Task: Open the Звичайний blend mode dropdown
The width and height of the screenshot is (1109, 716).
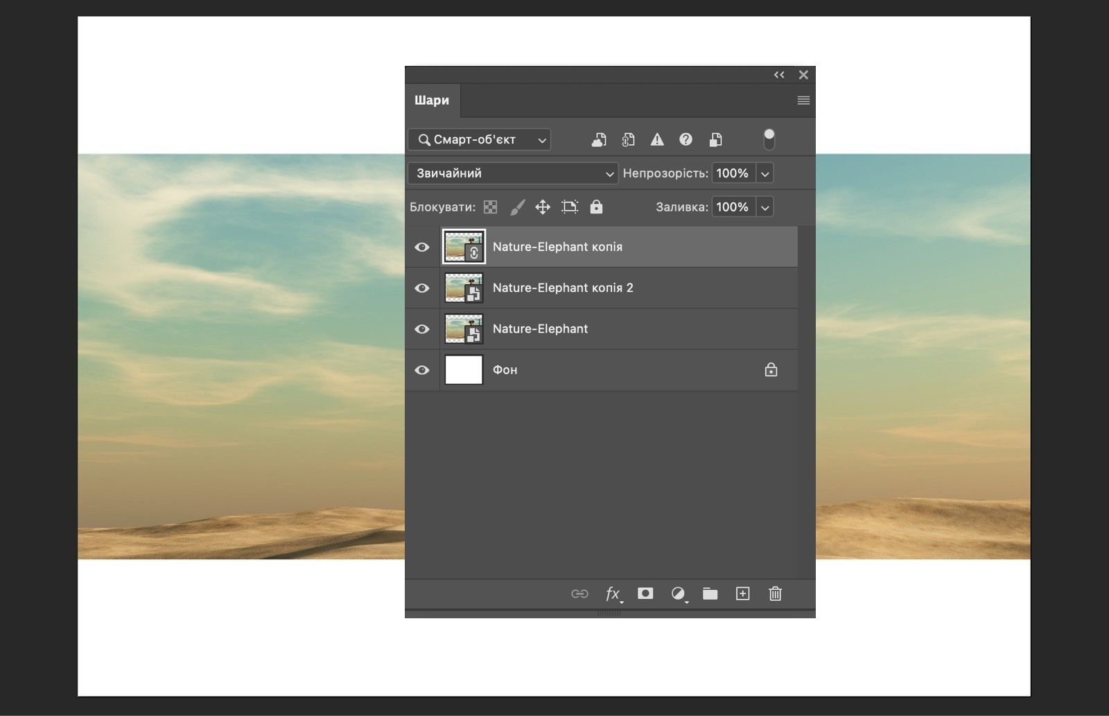Action: [512, 173]
